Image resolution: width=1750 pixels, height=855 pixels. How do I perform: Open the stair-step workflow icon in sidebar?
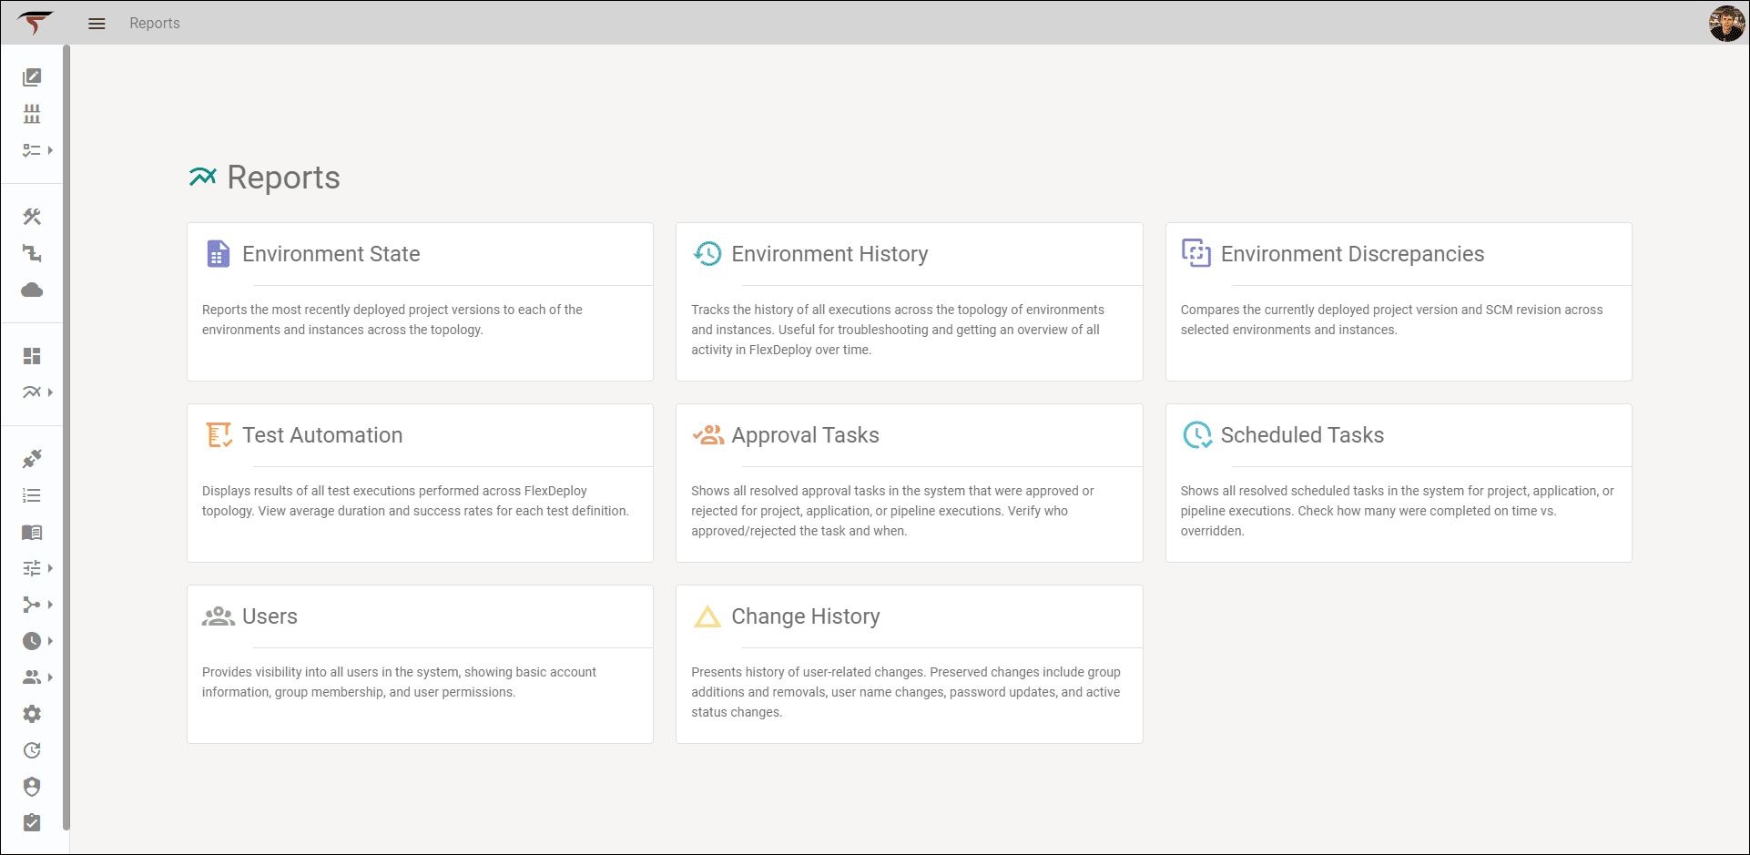click(x=32, y=253)
